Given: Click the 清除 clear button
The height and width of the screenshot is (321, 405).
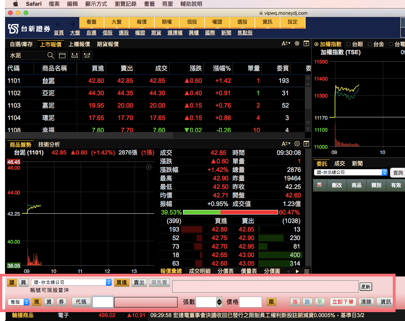Looking at the screenshot, I should point(366,302).
